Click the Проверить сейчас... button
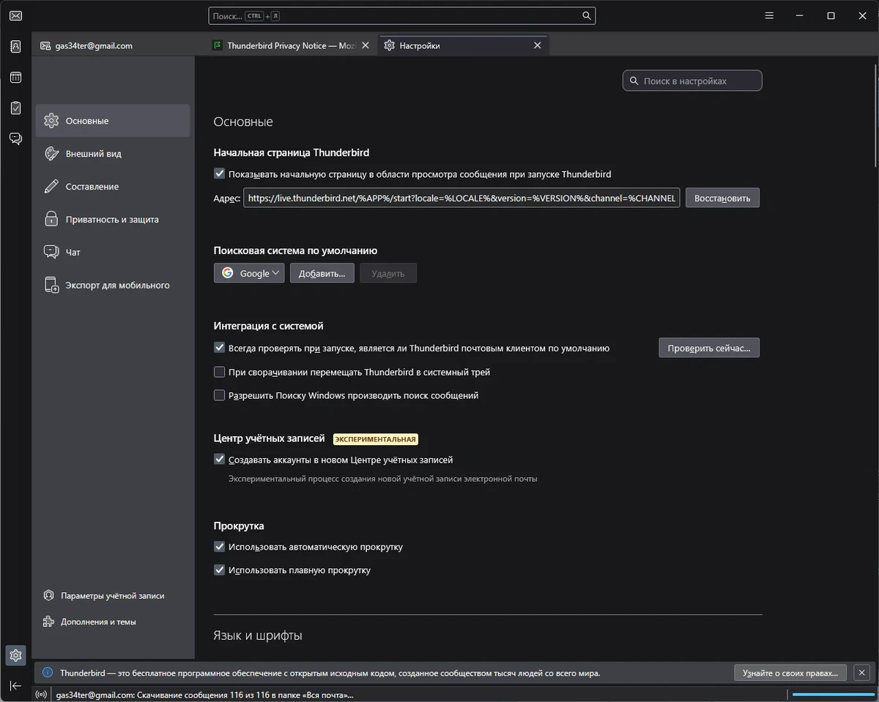 (709, 348)
